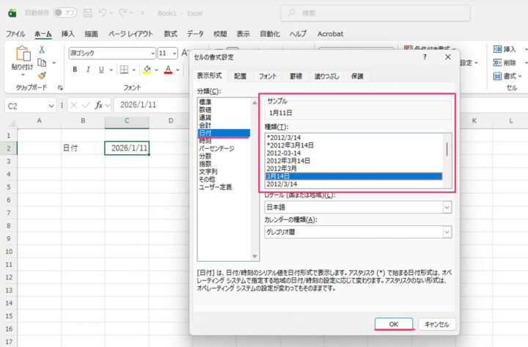Select 2012年3月14日 in the type list
The width and height of the screenshot is (528, 347).
click(x=289, y=160)
